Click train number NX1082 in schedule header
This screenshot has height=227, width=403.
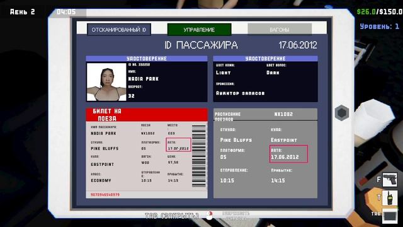point(283,114)
